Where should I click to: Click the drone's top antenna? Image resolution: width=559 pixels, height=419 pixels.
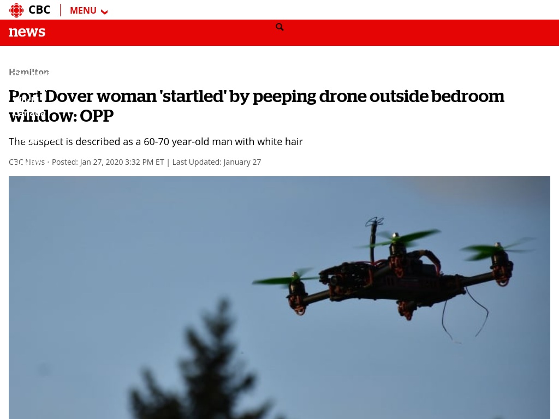[x=373, y=239]
